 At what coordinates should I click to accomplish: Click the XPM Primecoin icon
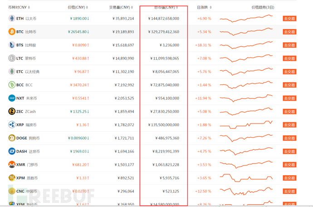(12, 178)
